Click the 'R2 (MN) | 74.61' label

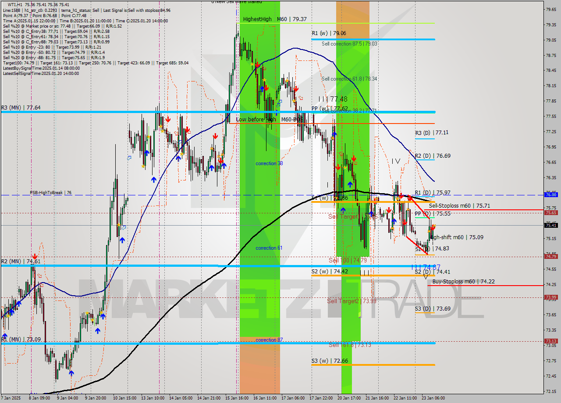(21, 262)
